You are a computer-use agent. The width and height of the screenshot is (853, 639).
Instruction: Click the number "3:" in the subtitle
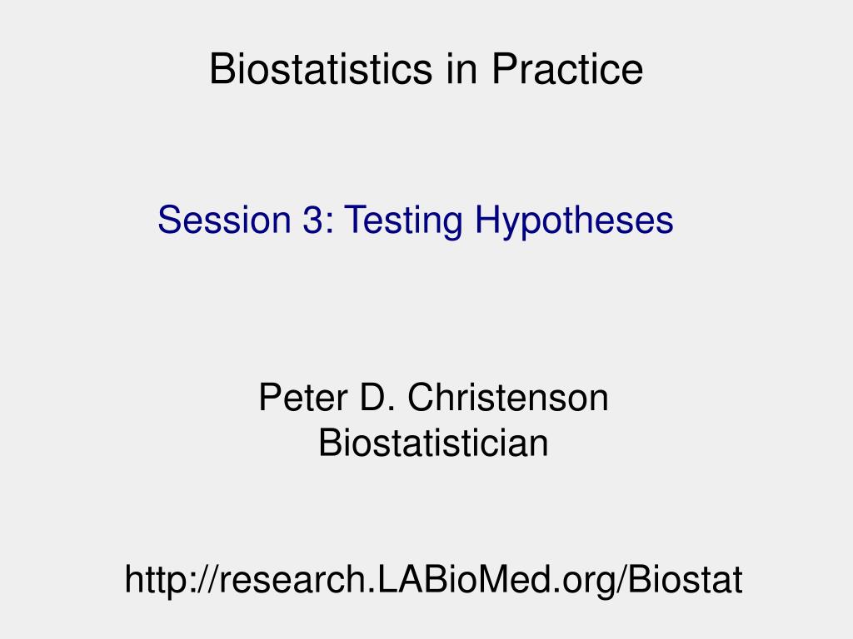click(x=318, y=220)
